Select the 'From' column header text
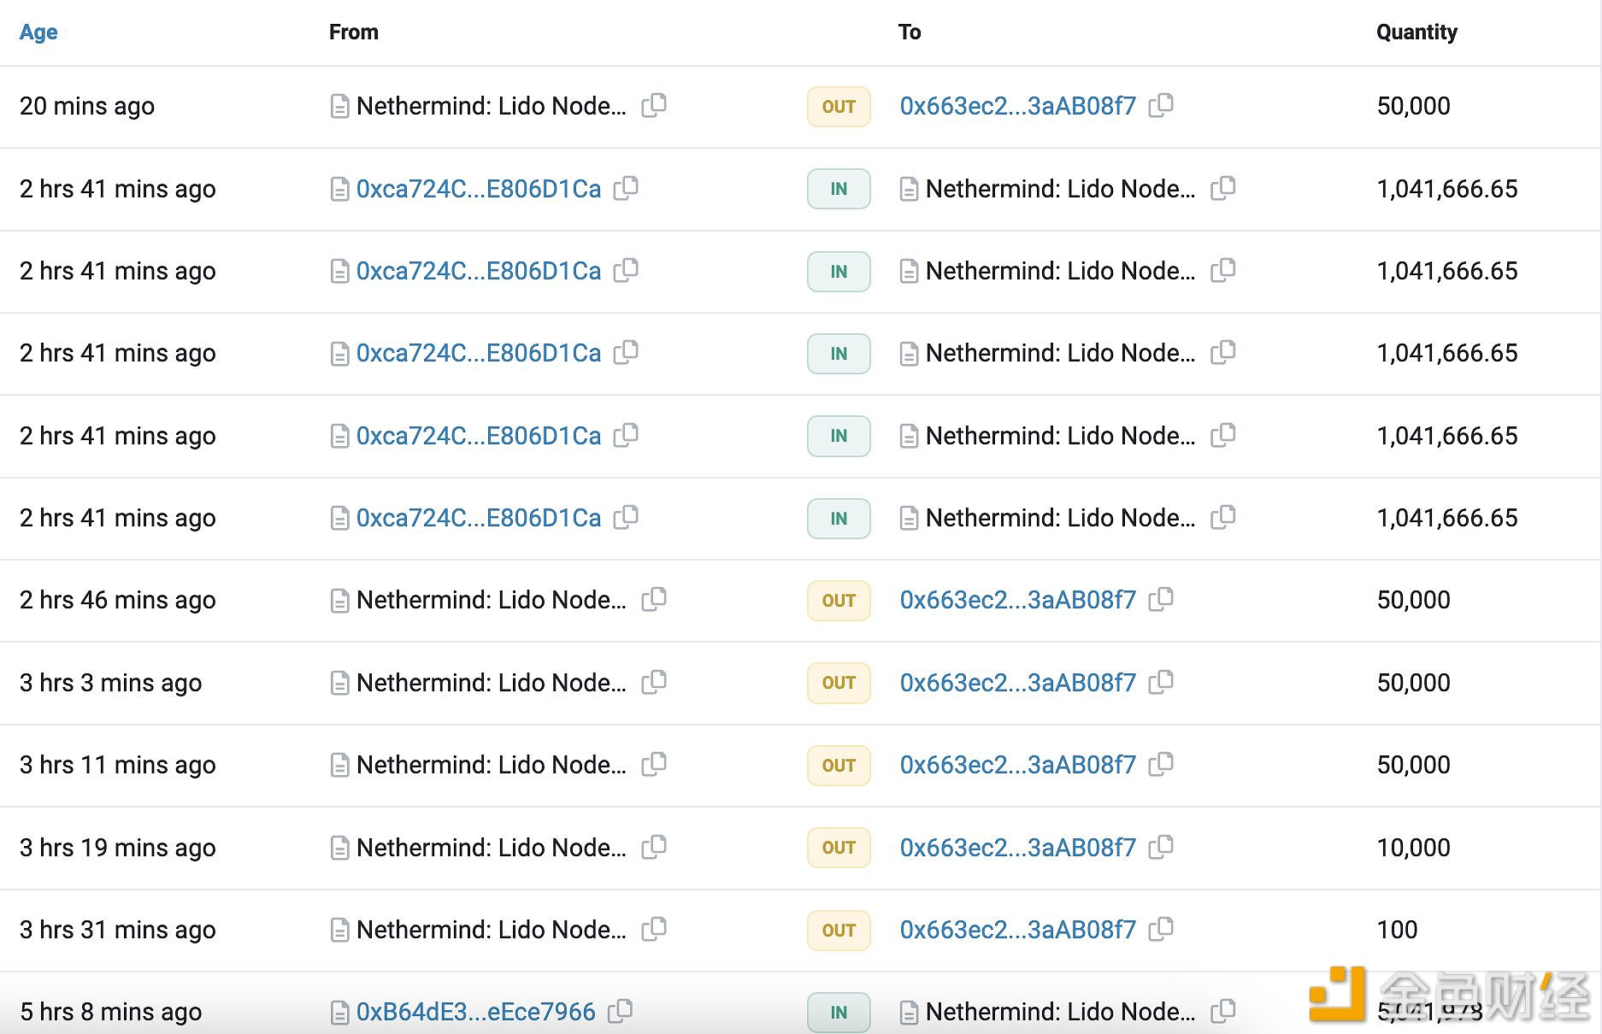 pyautogui.click(x=353, y=32)
